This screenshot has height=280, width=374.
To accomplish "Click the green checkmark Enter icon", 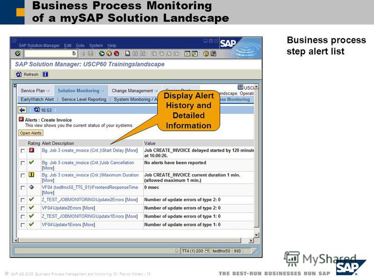I will pos(18,54).
